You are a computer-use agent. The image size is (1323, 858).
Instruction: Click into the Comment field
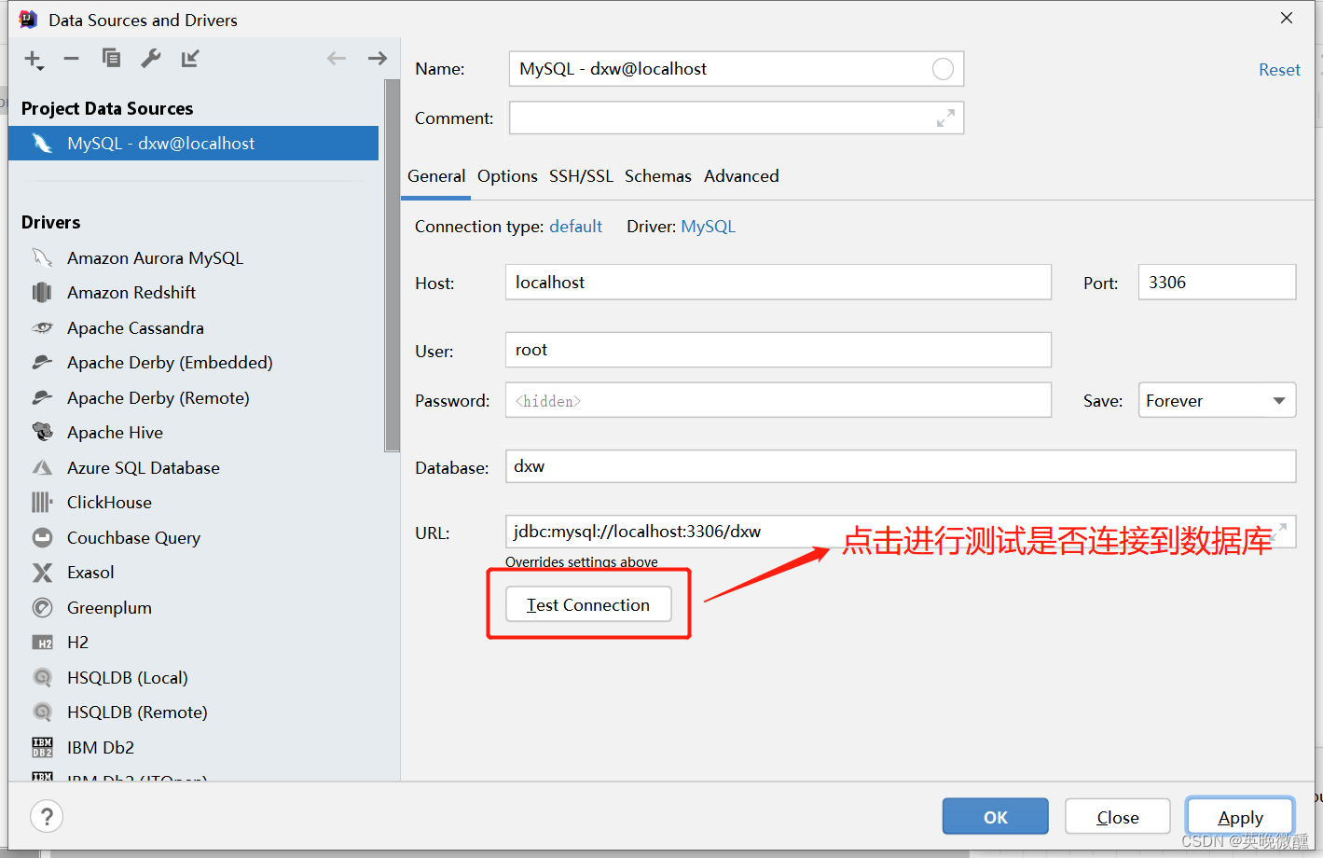pos(737,118)
